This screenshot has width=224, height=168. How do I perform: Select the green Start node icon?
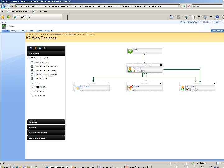pyautogui.click(x=130, y=51)
